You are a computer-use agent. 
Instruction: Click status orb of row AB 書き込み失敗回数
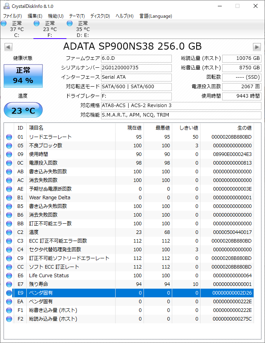[x=9, y=172]
